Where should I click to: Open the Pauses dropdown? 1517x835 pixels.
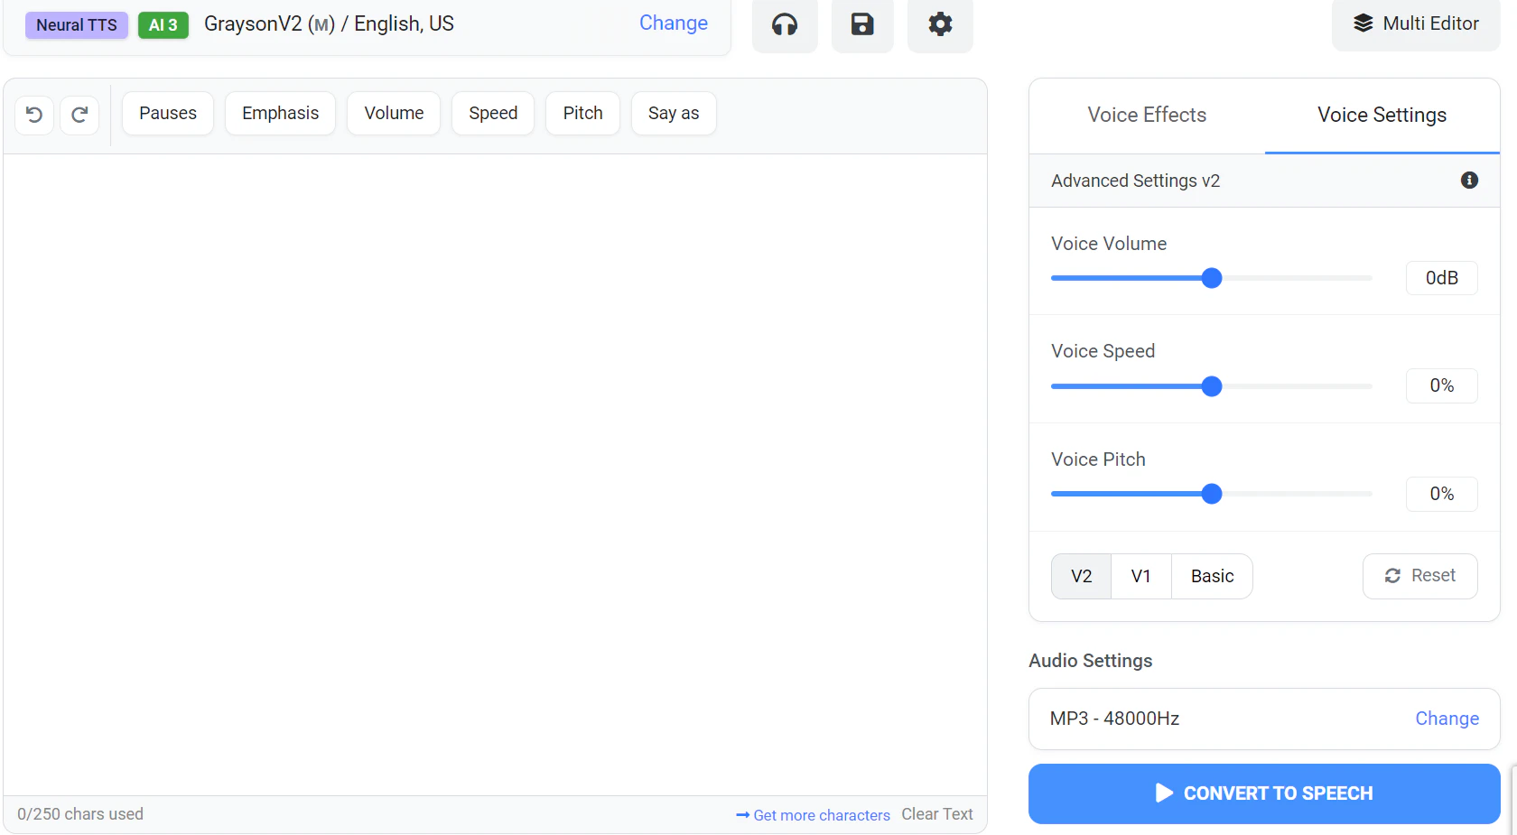(167, 113)
